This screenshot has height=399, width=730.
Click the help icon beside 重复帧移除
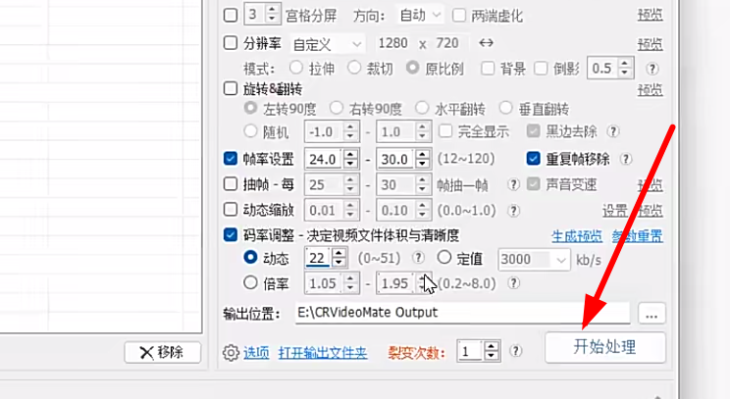tap(626, 159)
